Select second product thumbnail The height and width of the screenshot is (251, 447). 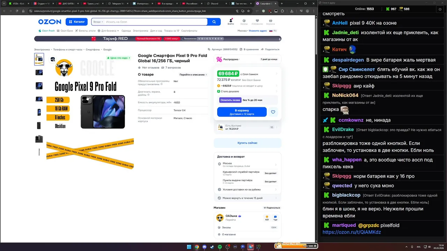pyautogui.click(x=39, y=73)
